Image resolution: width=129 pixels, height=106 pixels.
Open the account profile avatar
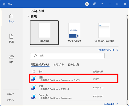click(x=87, y=4)
